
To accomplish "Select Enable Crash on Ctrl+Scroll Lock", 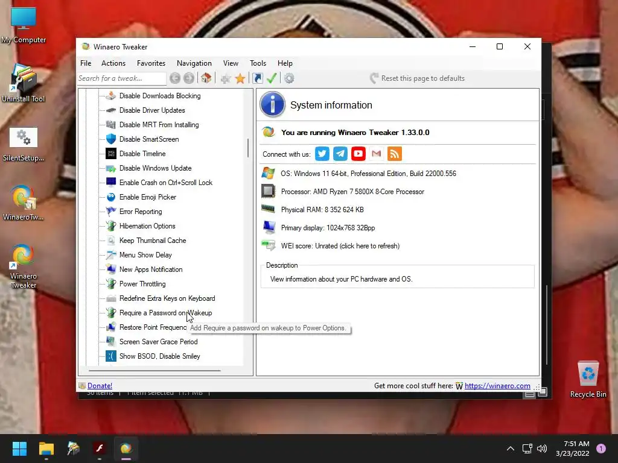I will click(x=165, y=183).
